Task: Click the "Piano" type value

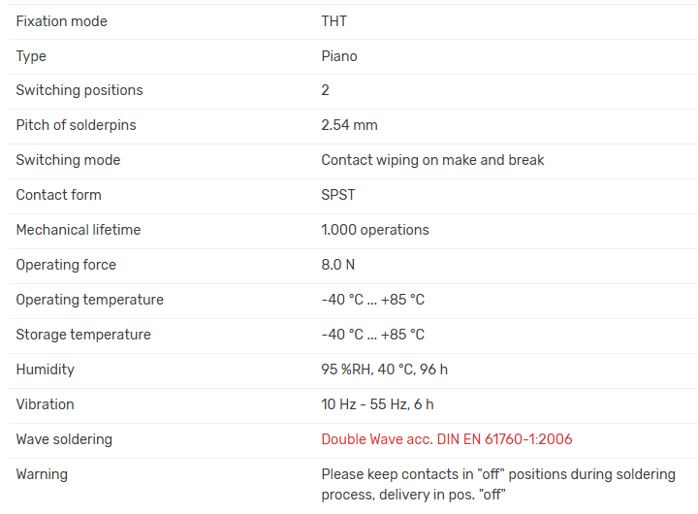Action: click(339, 56)
